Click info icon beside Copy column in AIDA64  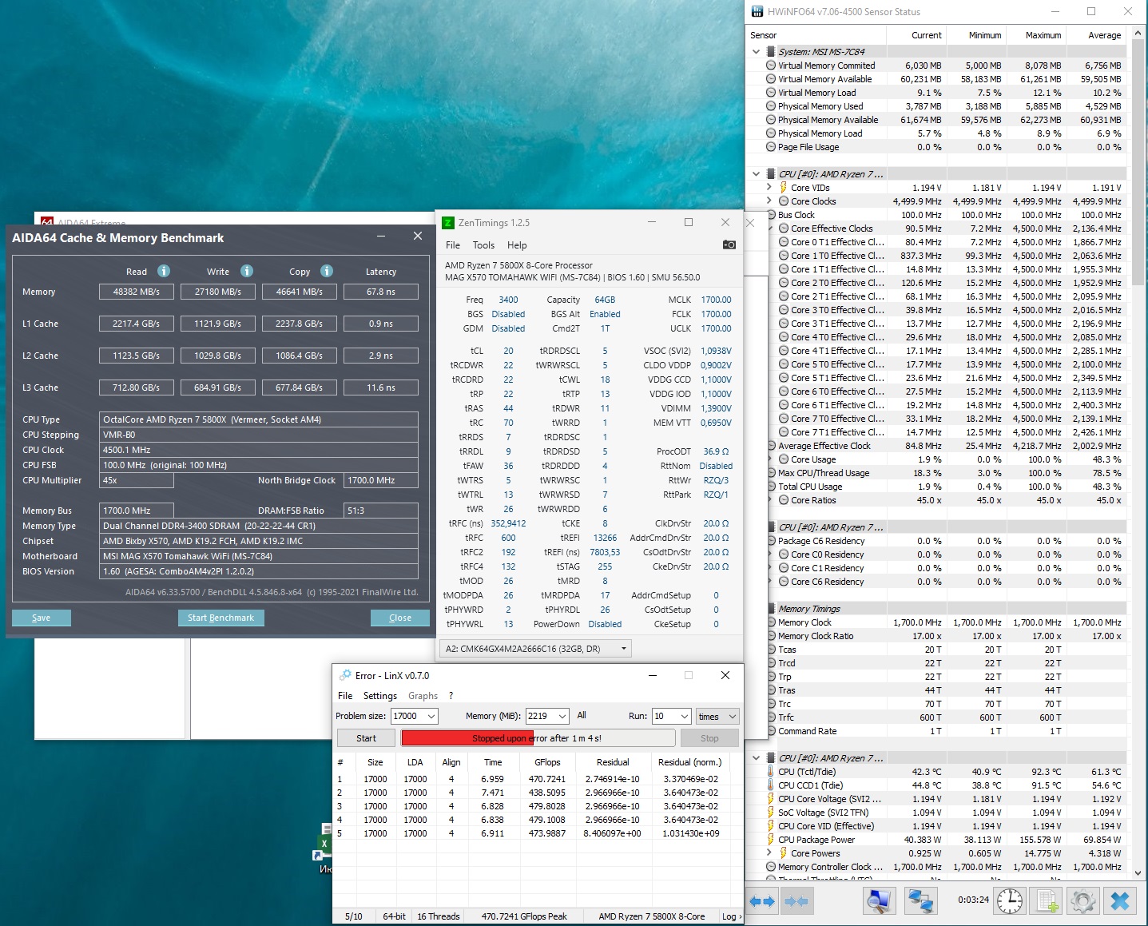point(327,271)
